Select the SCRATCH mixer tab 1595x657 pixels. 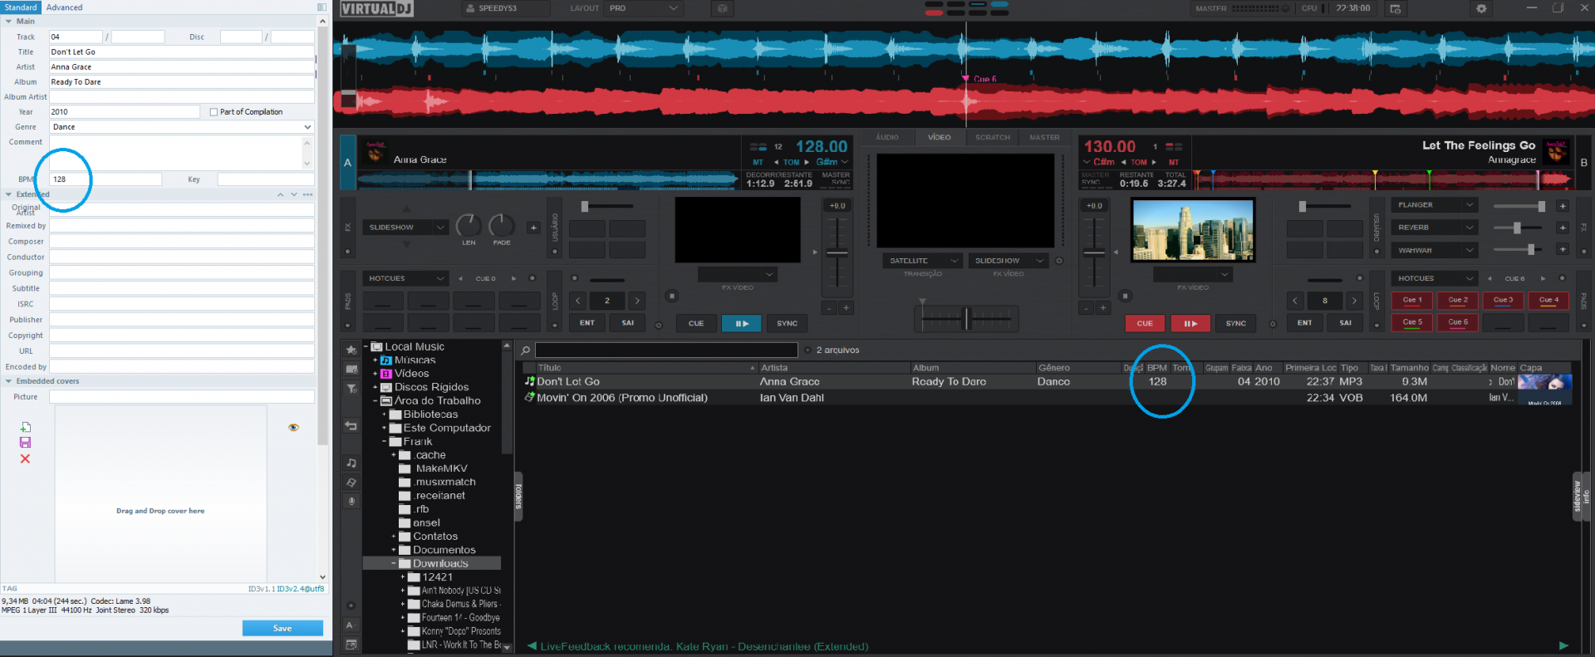993,137
